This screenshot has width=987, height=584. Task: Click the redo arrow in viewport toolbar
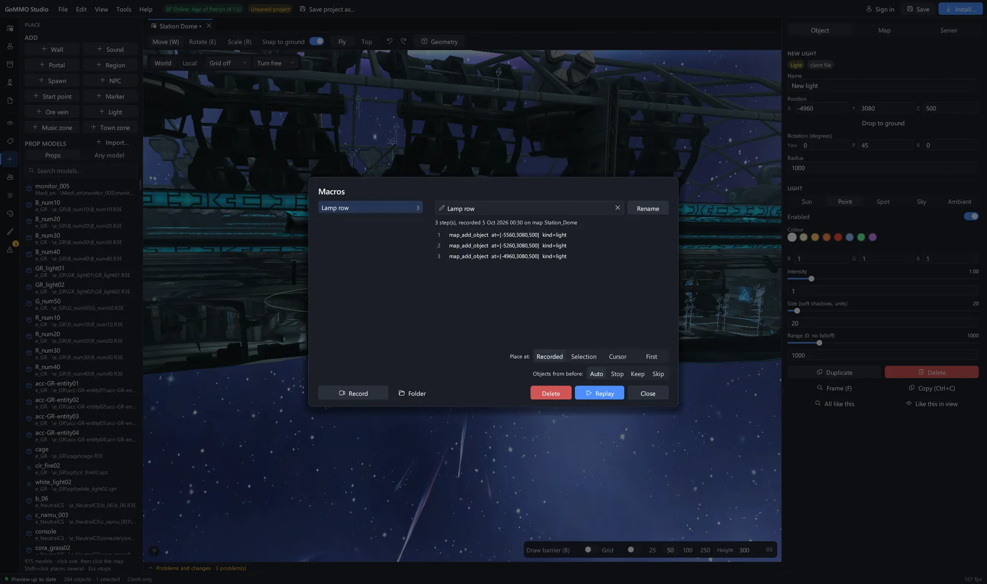(404, 41)
